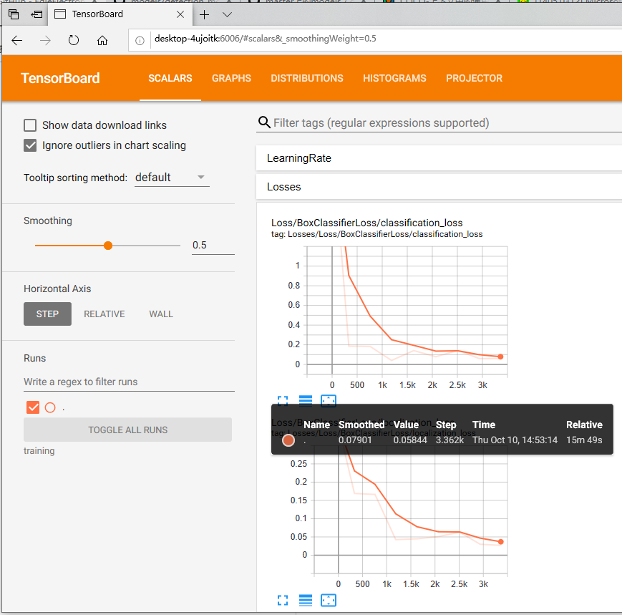Set horizontal axis to WALL
The image size is (622, 615).
tap(161, 314)
